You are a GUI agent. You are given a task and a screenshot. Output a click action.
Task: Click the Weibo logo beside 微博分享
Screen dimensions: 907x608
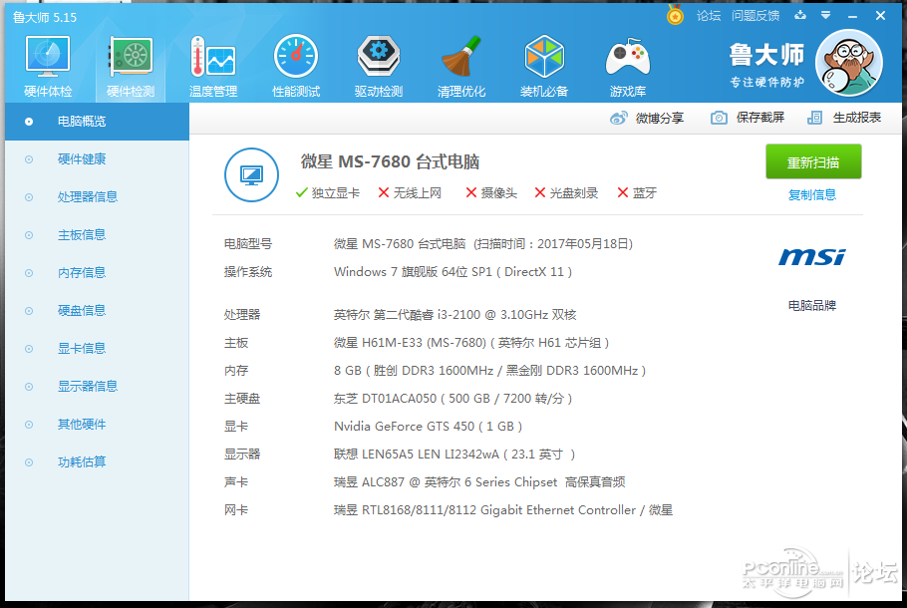pos(618,118)
